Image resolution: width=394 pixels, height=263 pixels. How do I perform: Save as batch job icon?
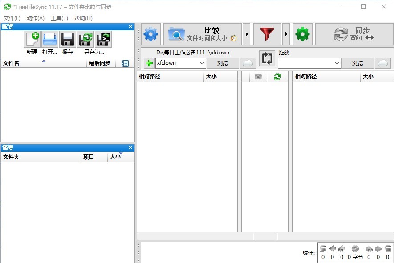103,39
